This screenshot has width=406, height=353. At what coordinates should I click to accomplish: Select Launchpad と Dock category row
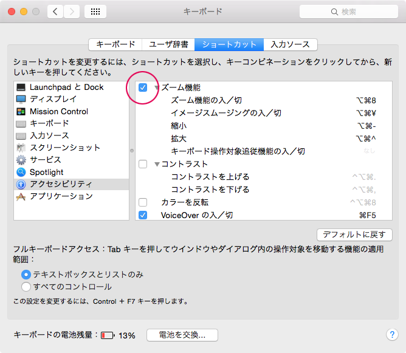coord(71,87)
